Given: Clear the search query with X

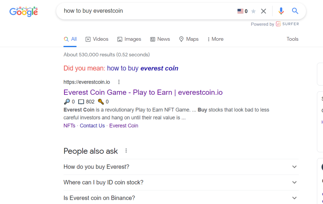Looking at the screenshot, I should (263, 11).
